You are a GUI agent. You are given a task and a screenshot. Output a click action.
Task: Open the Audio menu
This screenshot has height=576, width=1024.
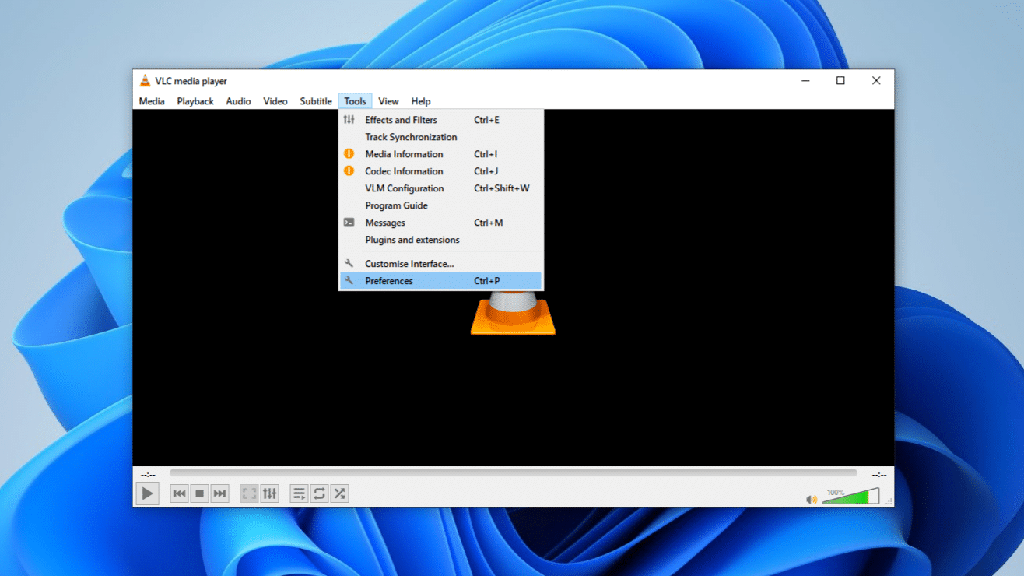coord(238,101)
